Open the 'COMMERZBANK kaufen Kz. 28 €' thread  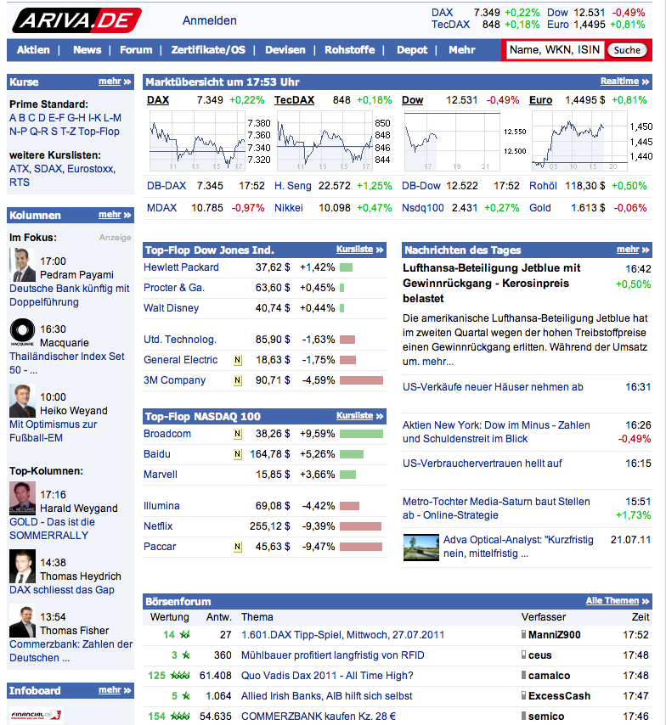point(319,717)
